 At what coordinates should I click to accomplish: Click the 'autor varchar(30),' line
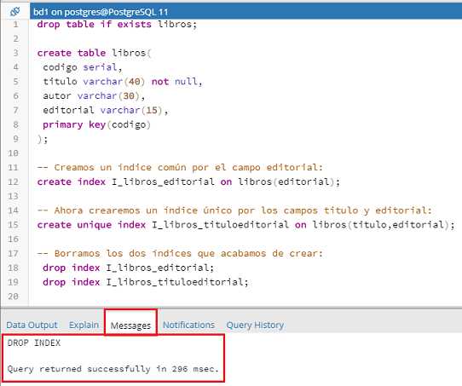94,96
